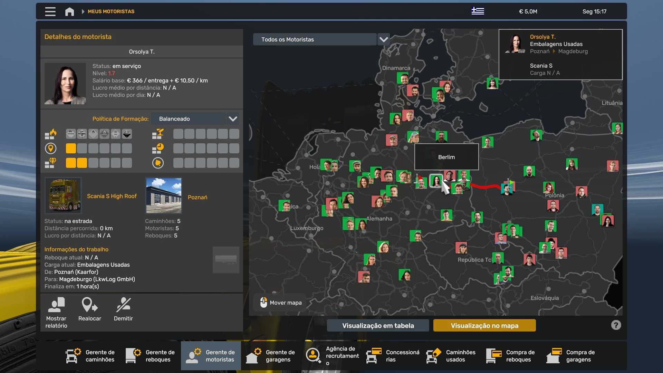
Task: Click the Scania S High Roof link
Action: point(112,196)
